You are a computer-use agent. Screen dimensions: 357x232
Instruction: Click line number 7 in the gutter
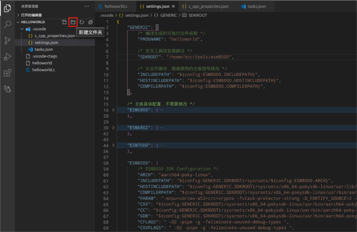tap(107, 57)
